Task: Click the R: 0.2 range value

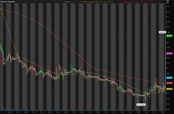Action: pos(61,2)
